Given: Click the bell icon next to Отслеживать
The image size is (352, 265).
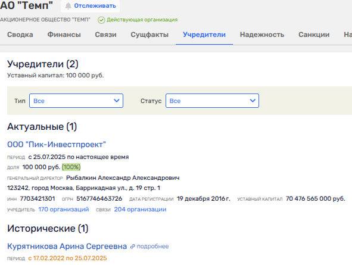Looking at the screenshot, I should pos(68,6).
